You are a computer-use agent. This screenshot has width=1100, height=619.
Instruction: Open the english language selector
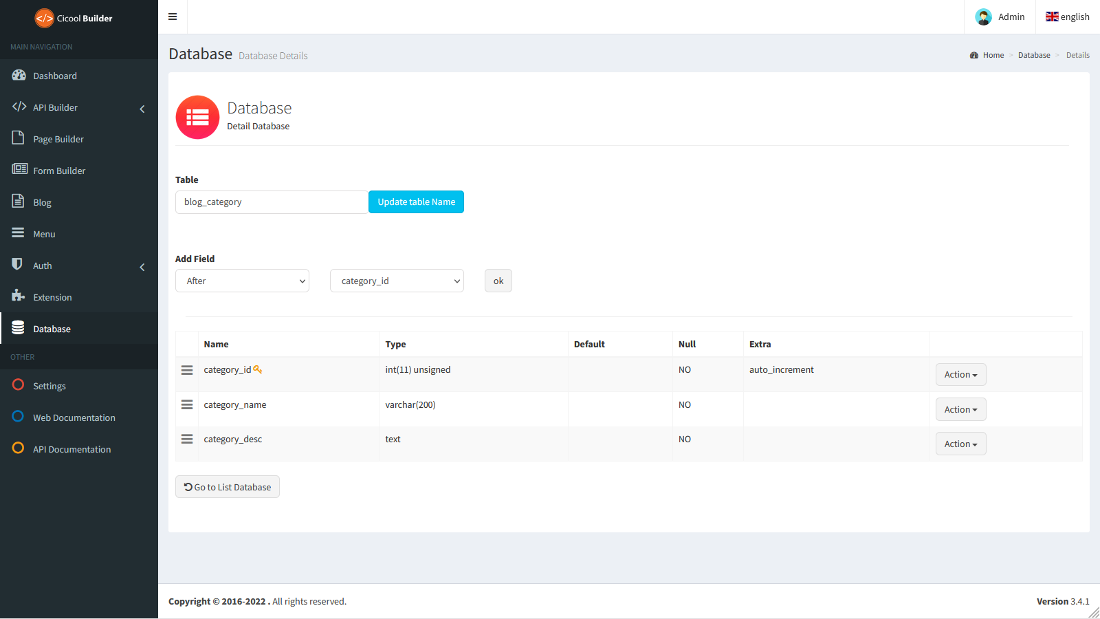pyautogui.click(x=1068, y=17)
